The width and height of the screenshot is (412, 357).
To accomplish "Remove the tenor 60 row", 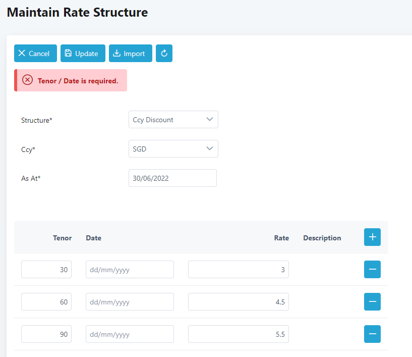I will click(372, 302).
